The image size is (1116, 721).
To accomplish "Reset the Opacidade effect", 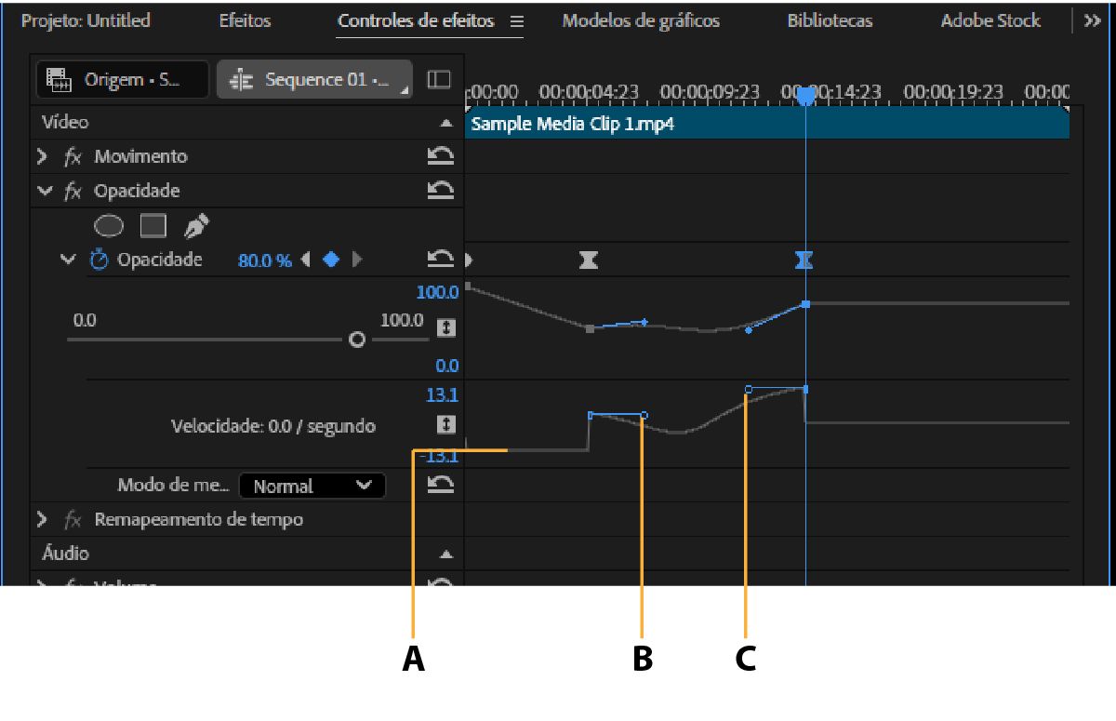I will pos(441,191).
